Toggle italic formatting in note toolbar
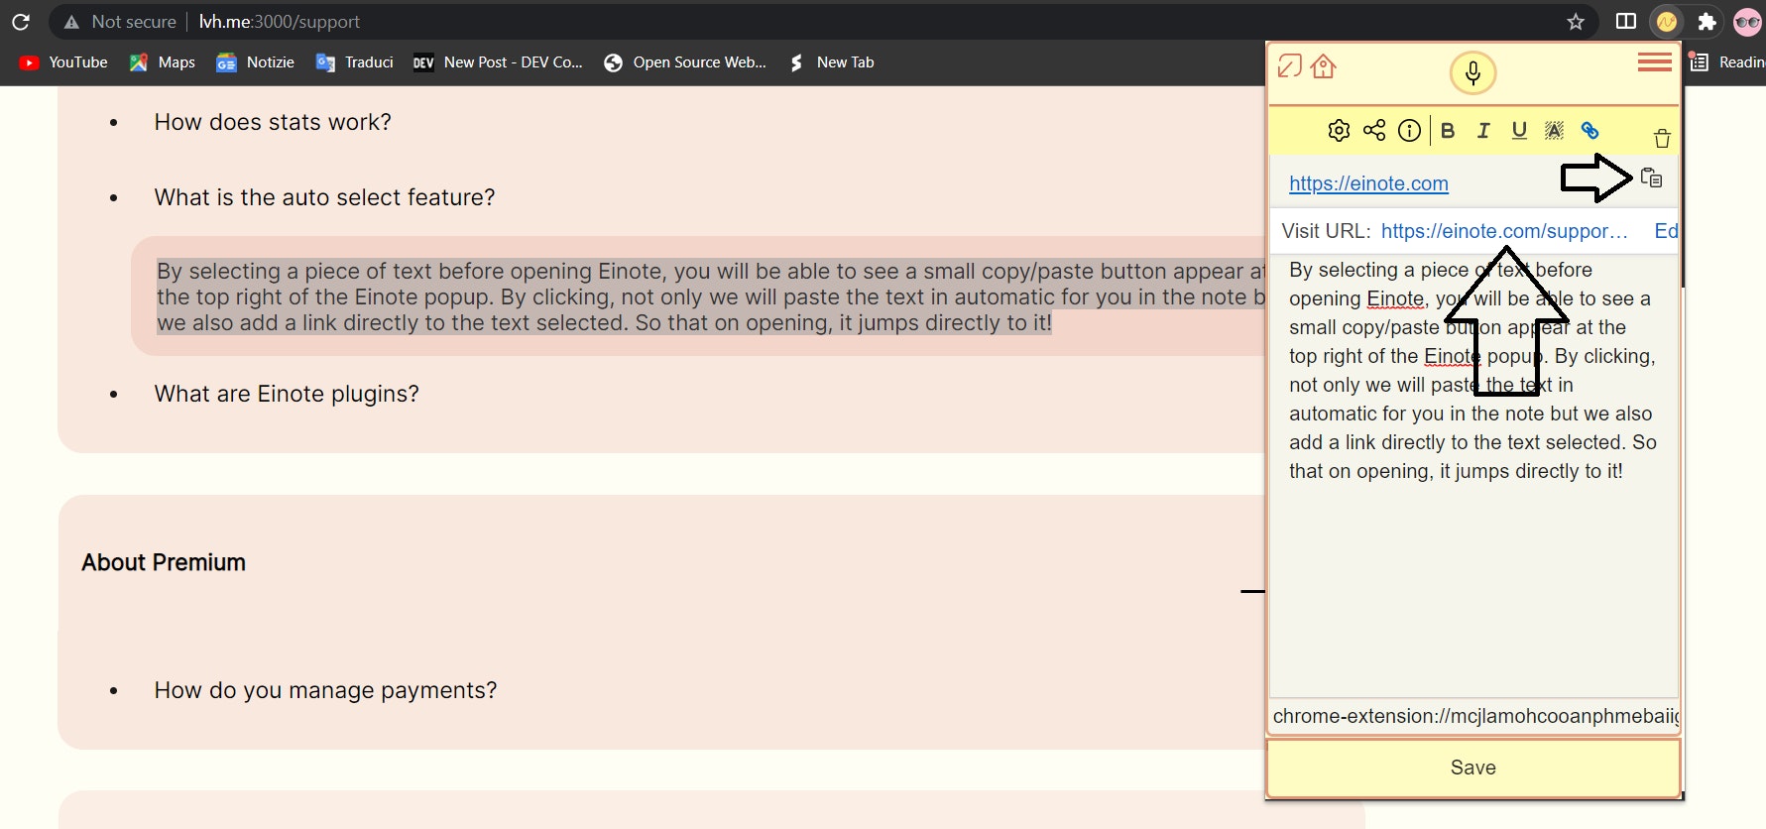 (1483, 131)
